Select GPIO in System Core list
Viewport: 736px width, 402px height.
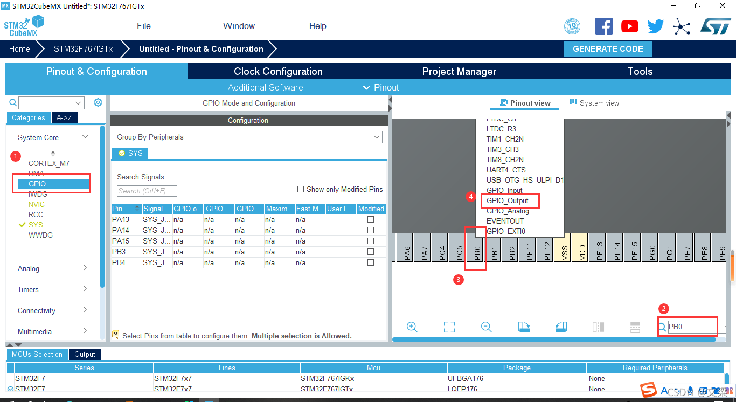tap(53, 184)
